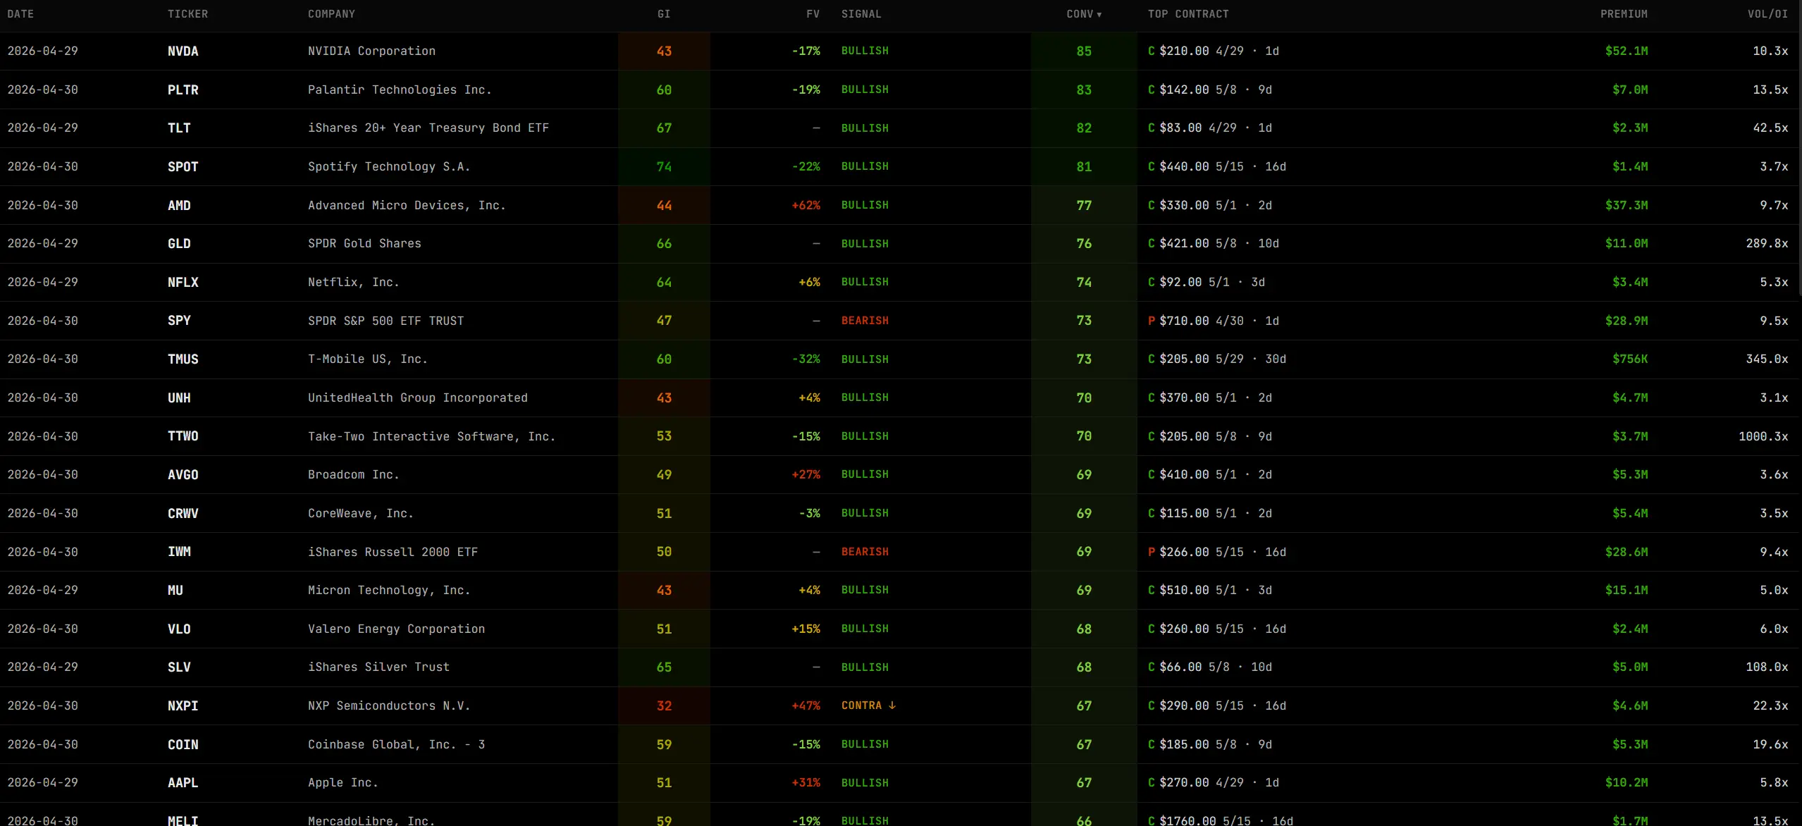The height and width of the screenshot is (826, 1802).
Task: Click the 289.8x VOL/OI value
Action: [x=1767, y=244]
